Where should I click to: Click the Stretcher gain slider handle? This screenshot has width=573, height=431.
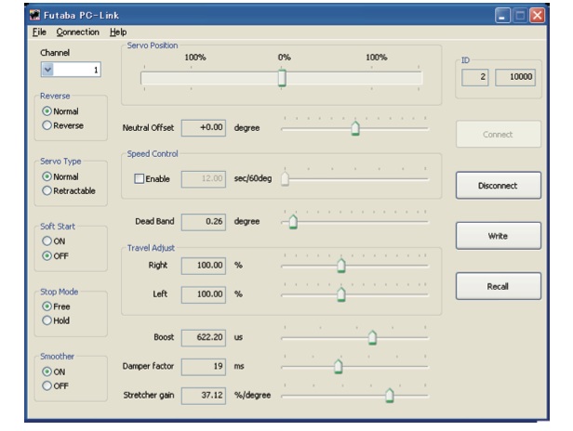[389, 396]
